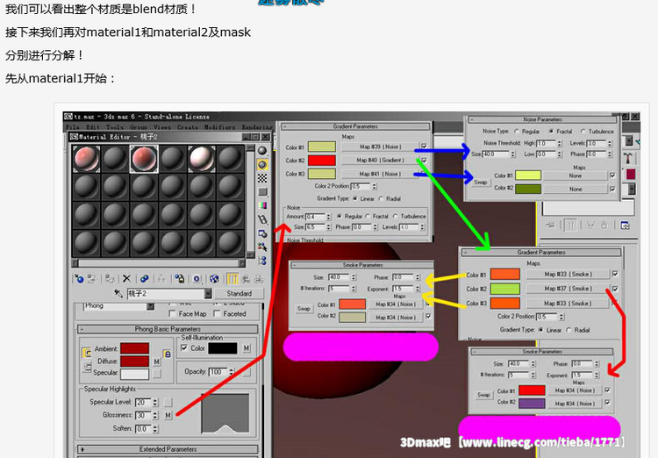Toggle the checkered Background icon
Screen dimensions: 658x458
[x=262, y=178]
